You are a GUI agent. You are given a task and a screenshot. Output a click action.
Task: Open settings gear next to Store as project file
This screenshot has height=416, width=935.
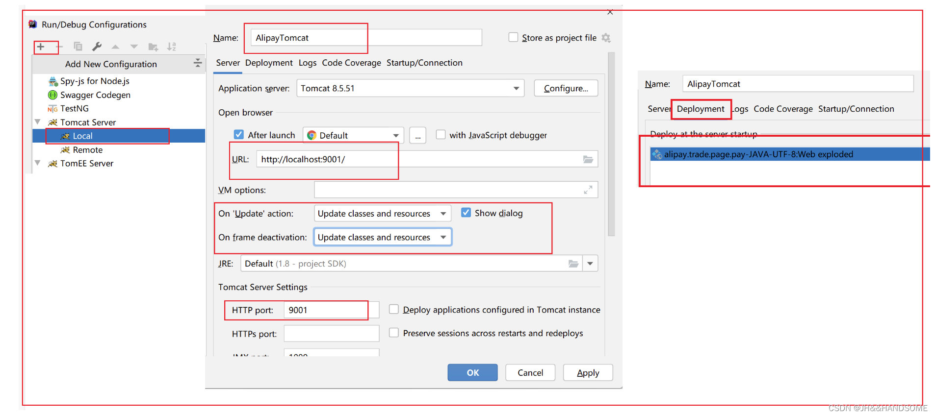point(606,38)
